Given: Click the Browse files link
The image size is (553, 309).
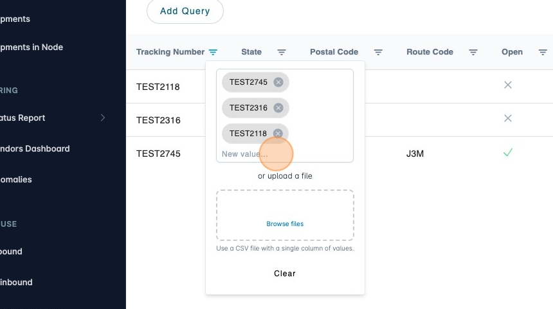Looking at the screenshot, I should click(285, 224).
